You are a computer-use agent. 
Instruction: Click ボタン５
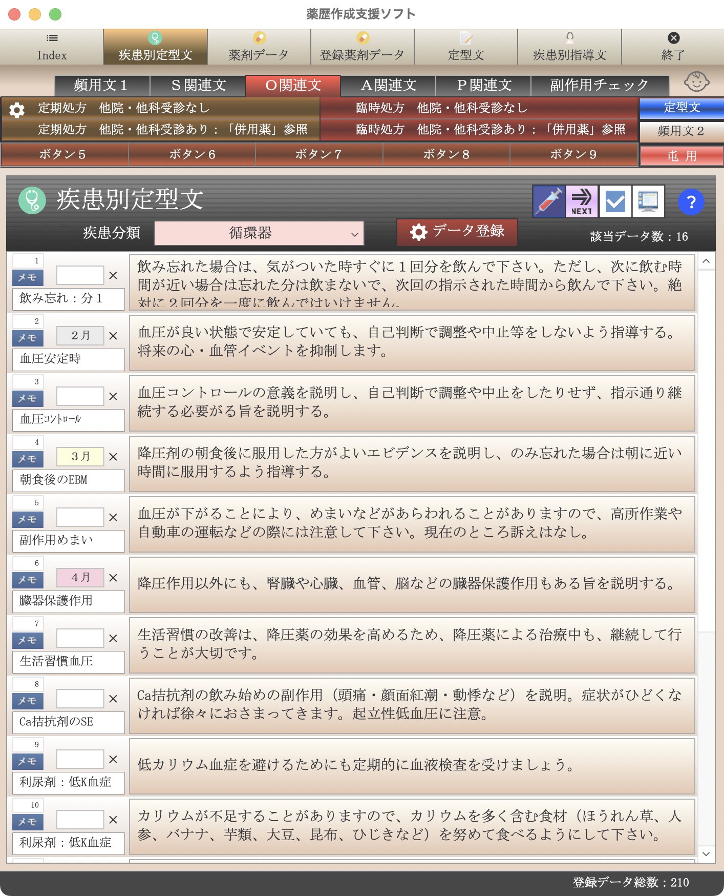(x=64, y=154)
